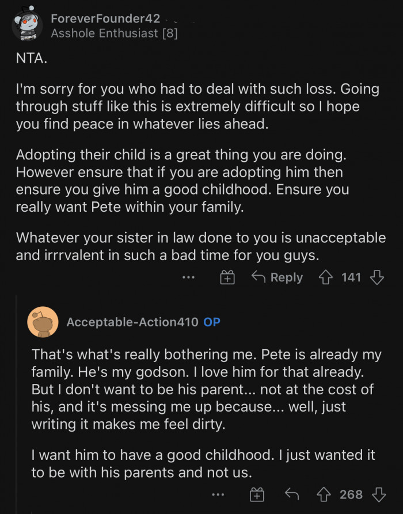Open Acceptable-Action410's user profile

click(x=132, y=322)
